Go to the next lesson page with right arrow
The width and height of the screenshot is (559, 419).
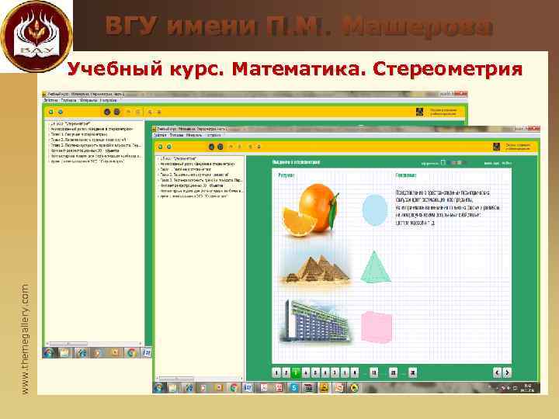[x=507, y=372]
